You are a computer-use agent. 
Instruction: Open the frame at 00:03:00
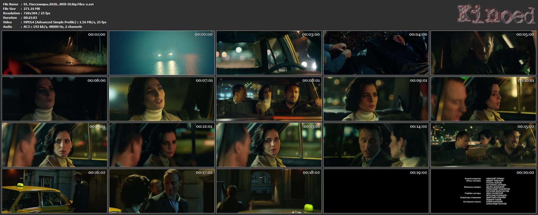pos(269,53)
